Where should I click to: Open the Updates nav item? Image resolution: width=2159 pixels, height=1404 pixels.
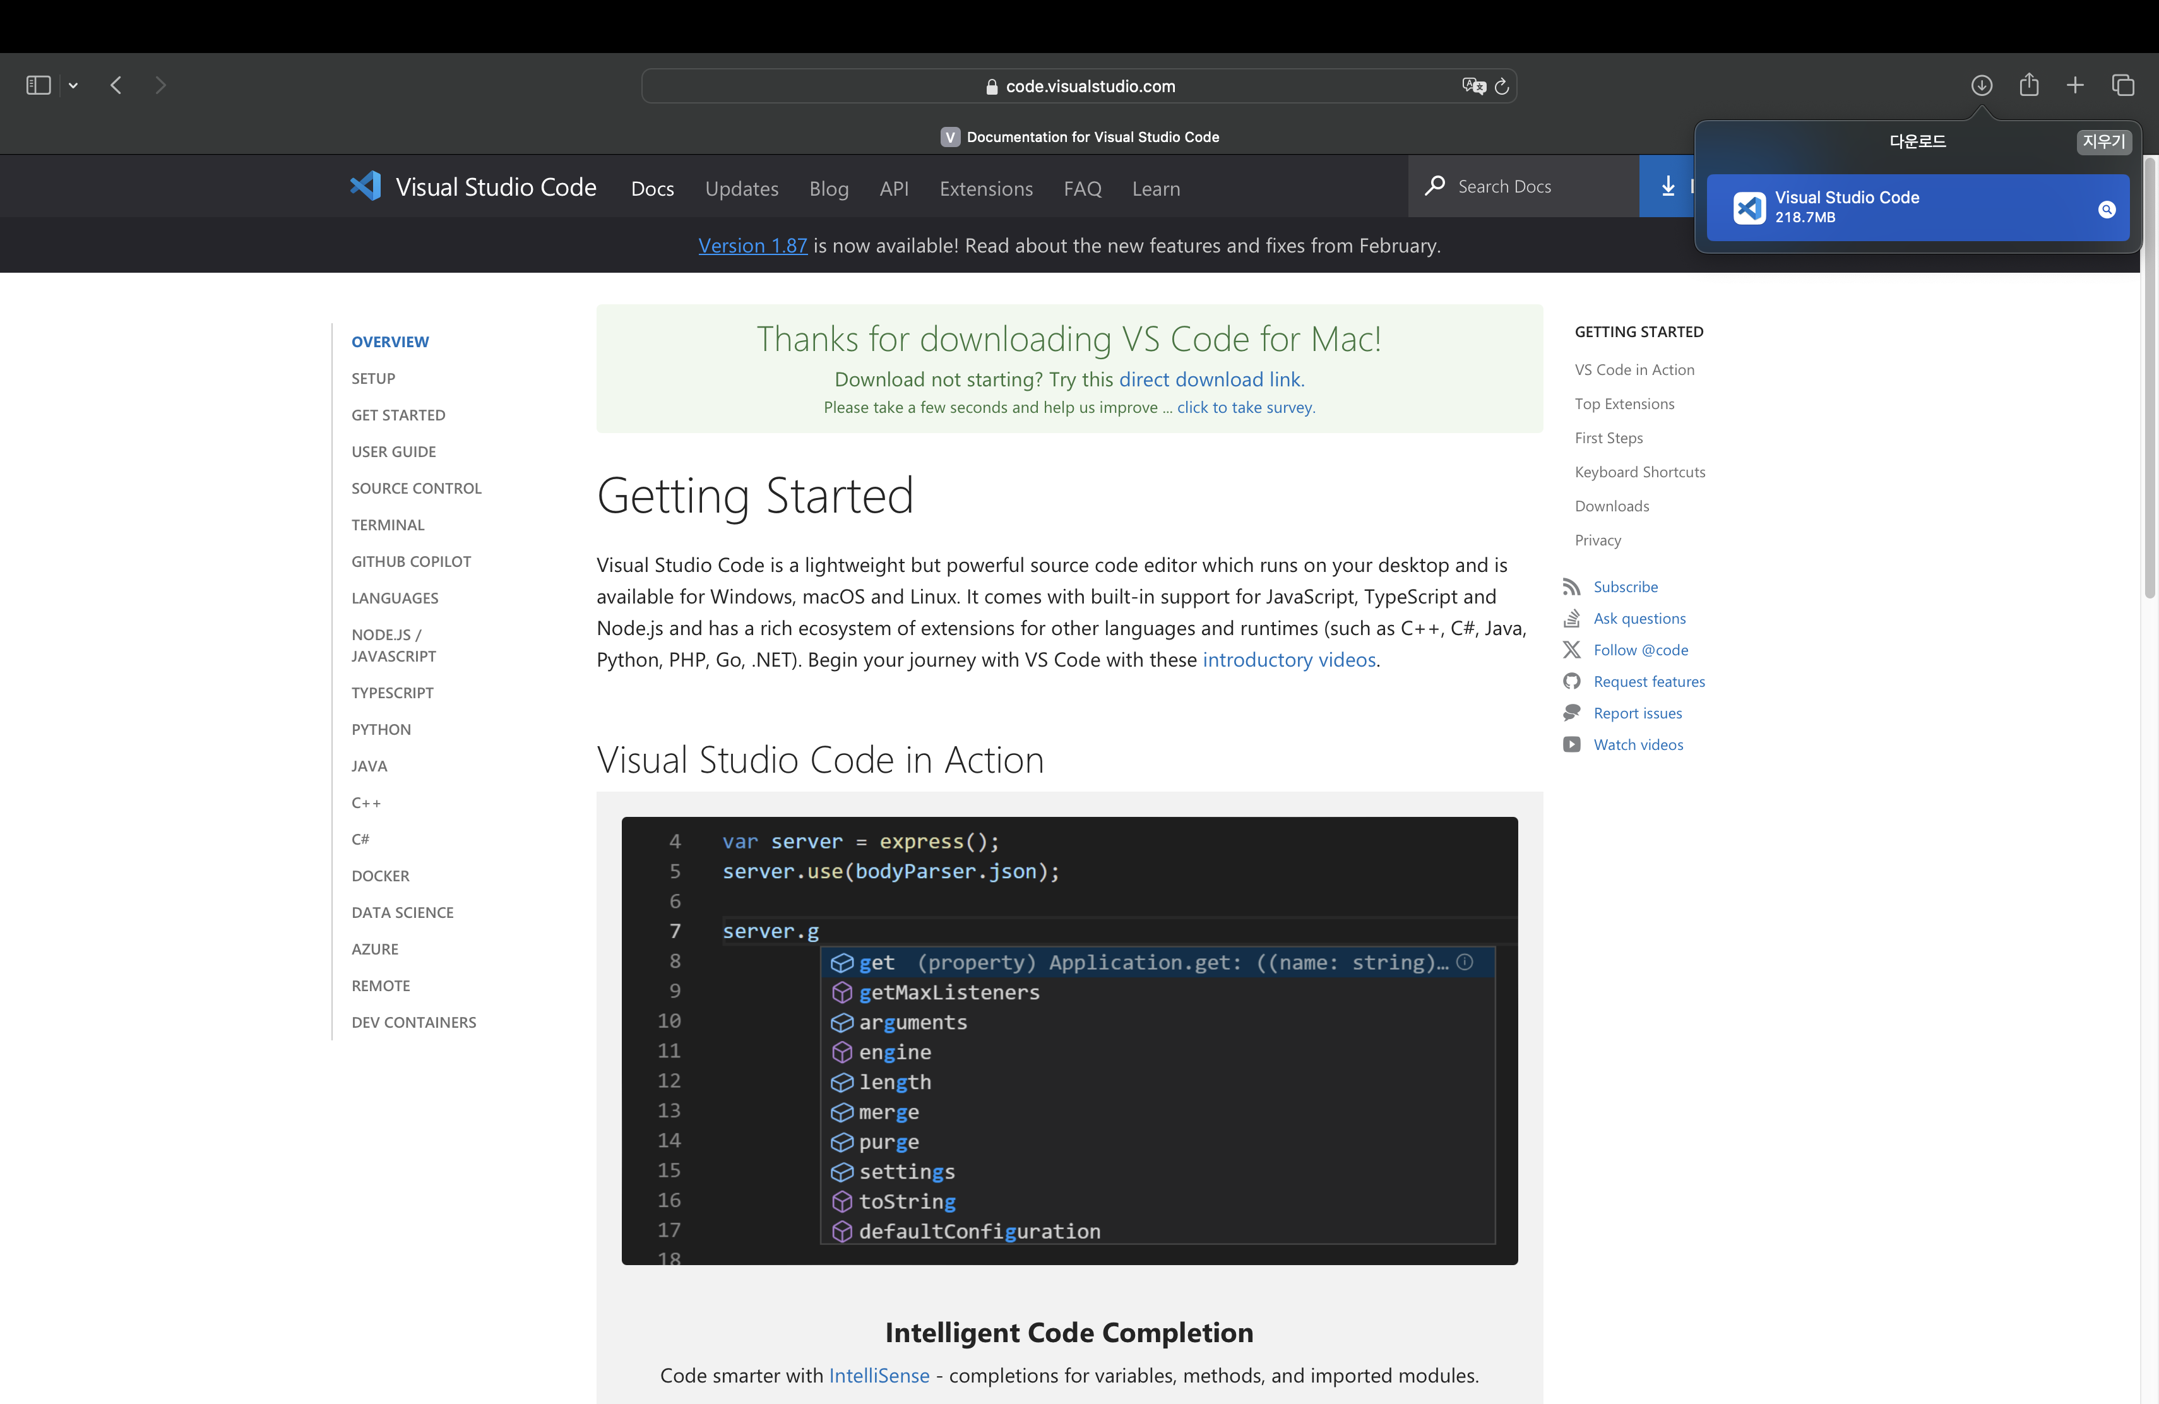pyautogui.click(x=742, y=189)
